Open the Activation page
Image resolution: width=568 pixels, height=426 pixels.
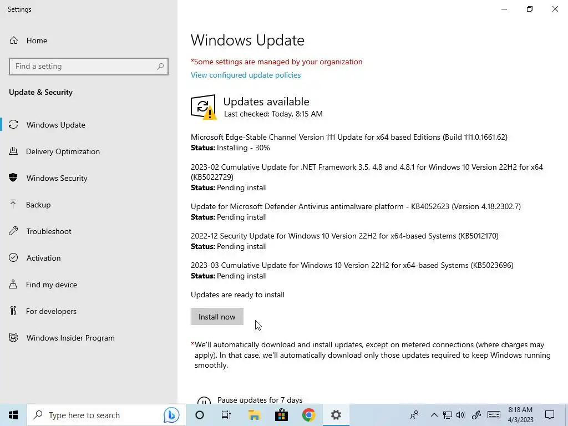pos(89,257)
